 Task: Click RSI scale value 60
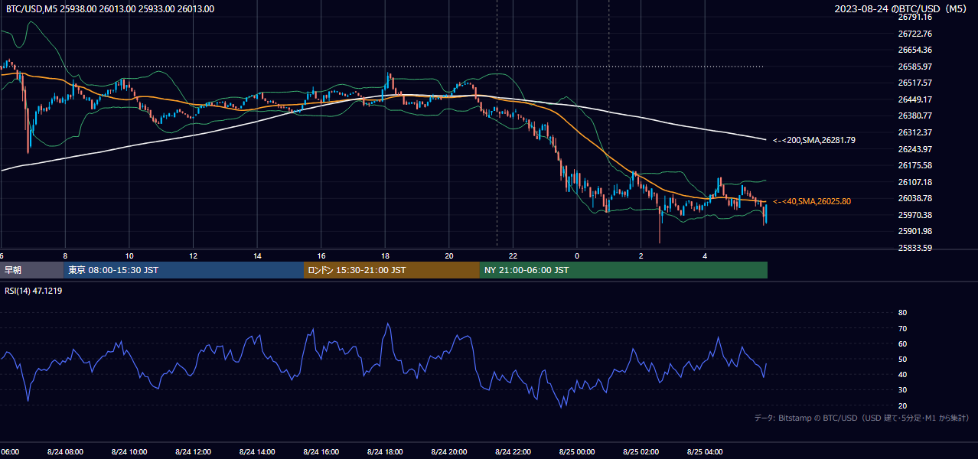click(x=902, y=343)
